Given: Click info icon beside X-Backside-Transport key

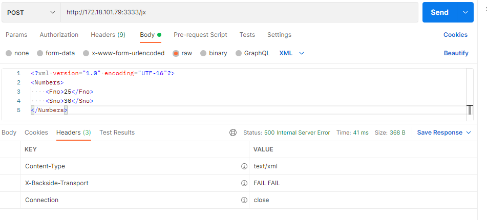Looking at the screenshot, I should [244, 183].
